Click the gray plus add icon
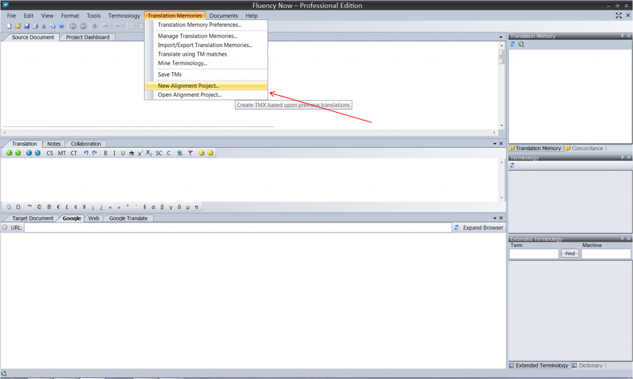The height and width of the screenshot is (379, 633). 95,26
